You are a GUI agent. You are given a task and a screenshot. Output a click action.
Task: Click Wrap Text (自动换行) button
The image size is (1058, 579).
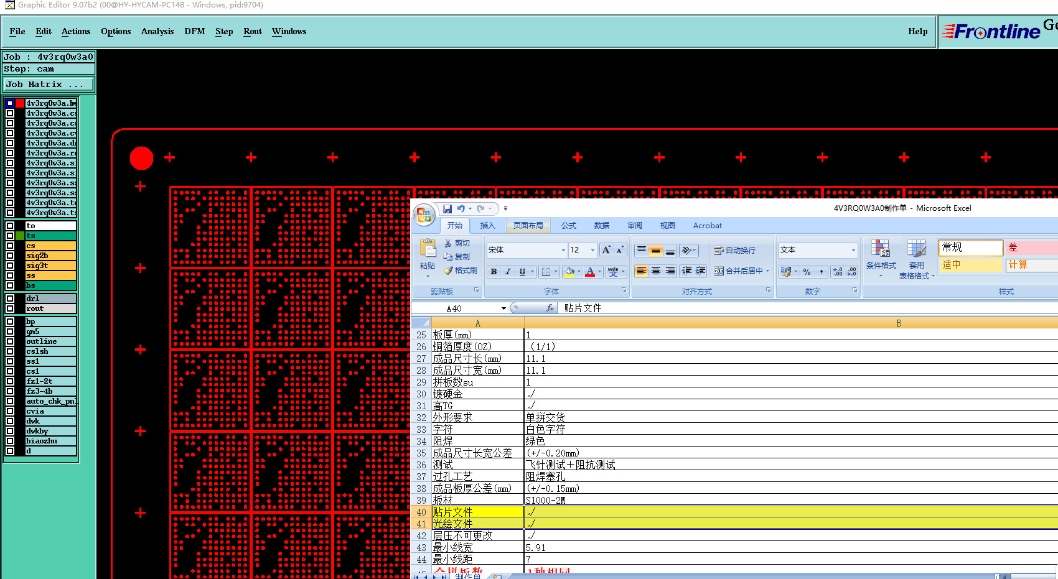(735, 250)
